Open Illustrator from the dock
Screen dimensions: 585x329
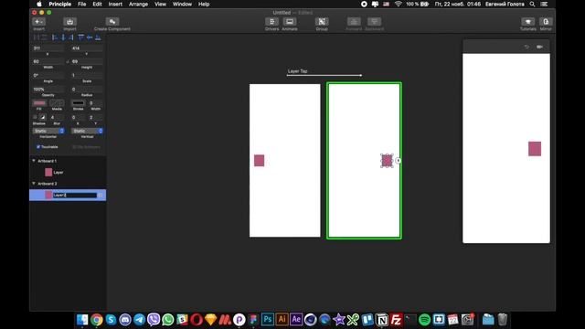point(282,320)
